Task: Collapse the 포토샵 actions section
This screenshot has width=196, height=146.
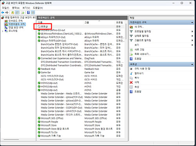Action: click(192, 64)
